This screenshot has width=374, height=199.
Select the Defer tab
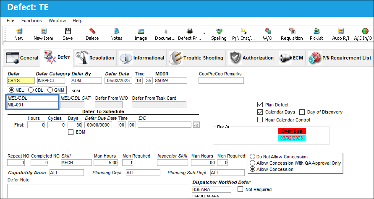point(57,57)
